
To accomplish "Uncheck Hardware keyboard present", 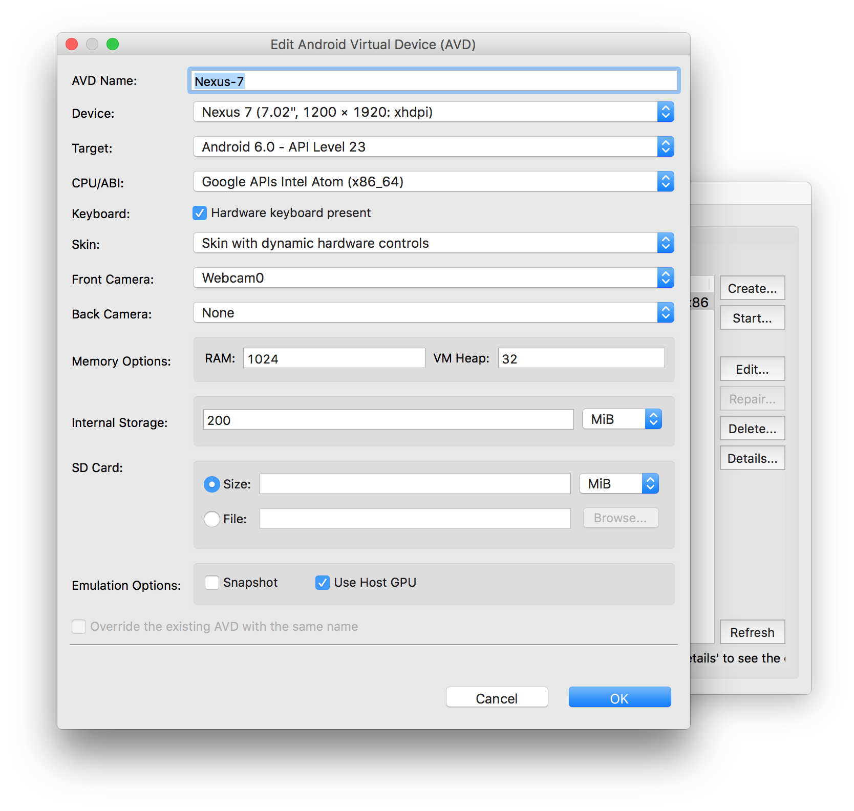I will (200, 213).
